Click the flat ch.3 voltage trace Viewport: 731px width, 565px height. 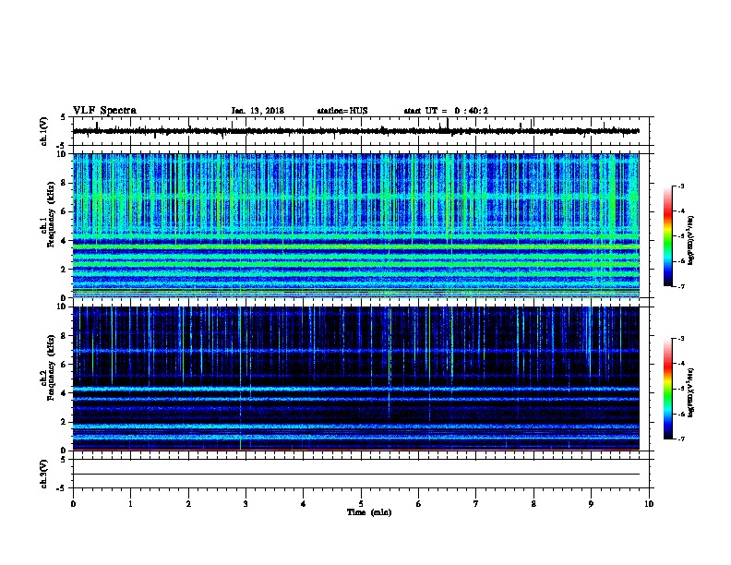(x=356, y=475)
